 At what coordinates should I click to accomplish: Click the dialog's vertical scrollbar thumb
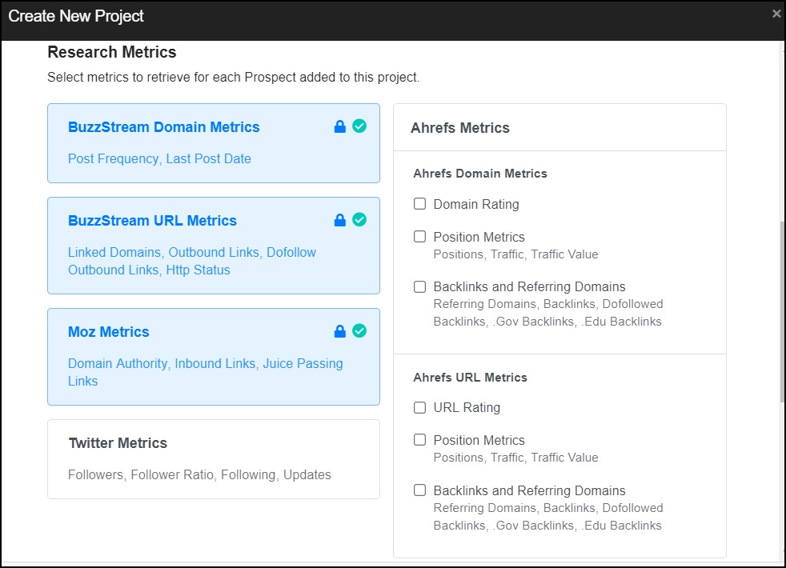click(782, 310)
